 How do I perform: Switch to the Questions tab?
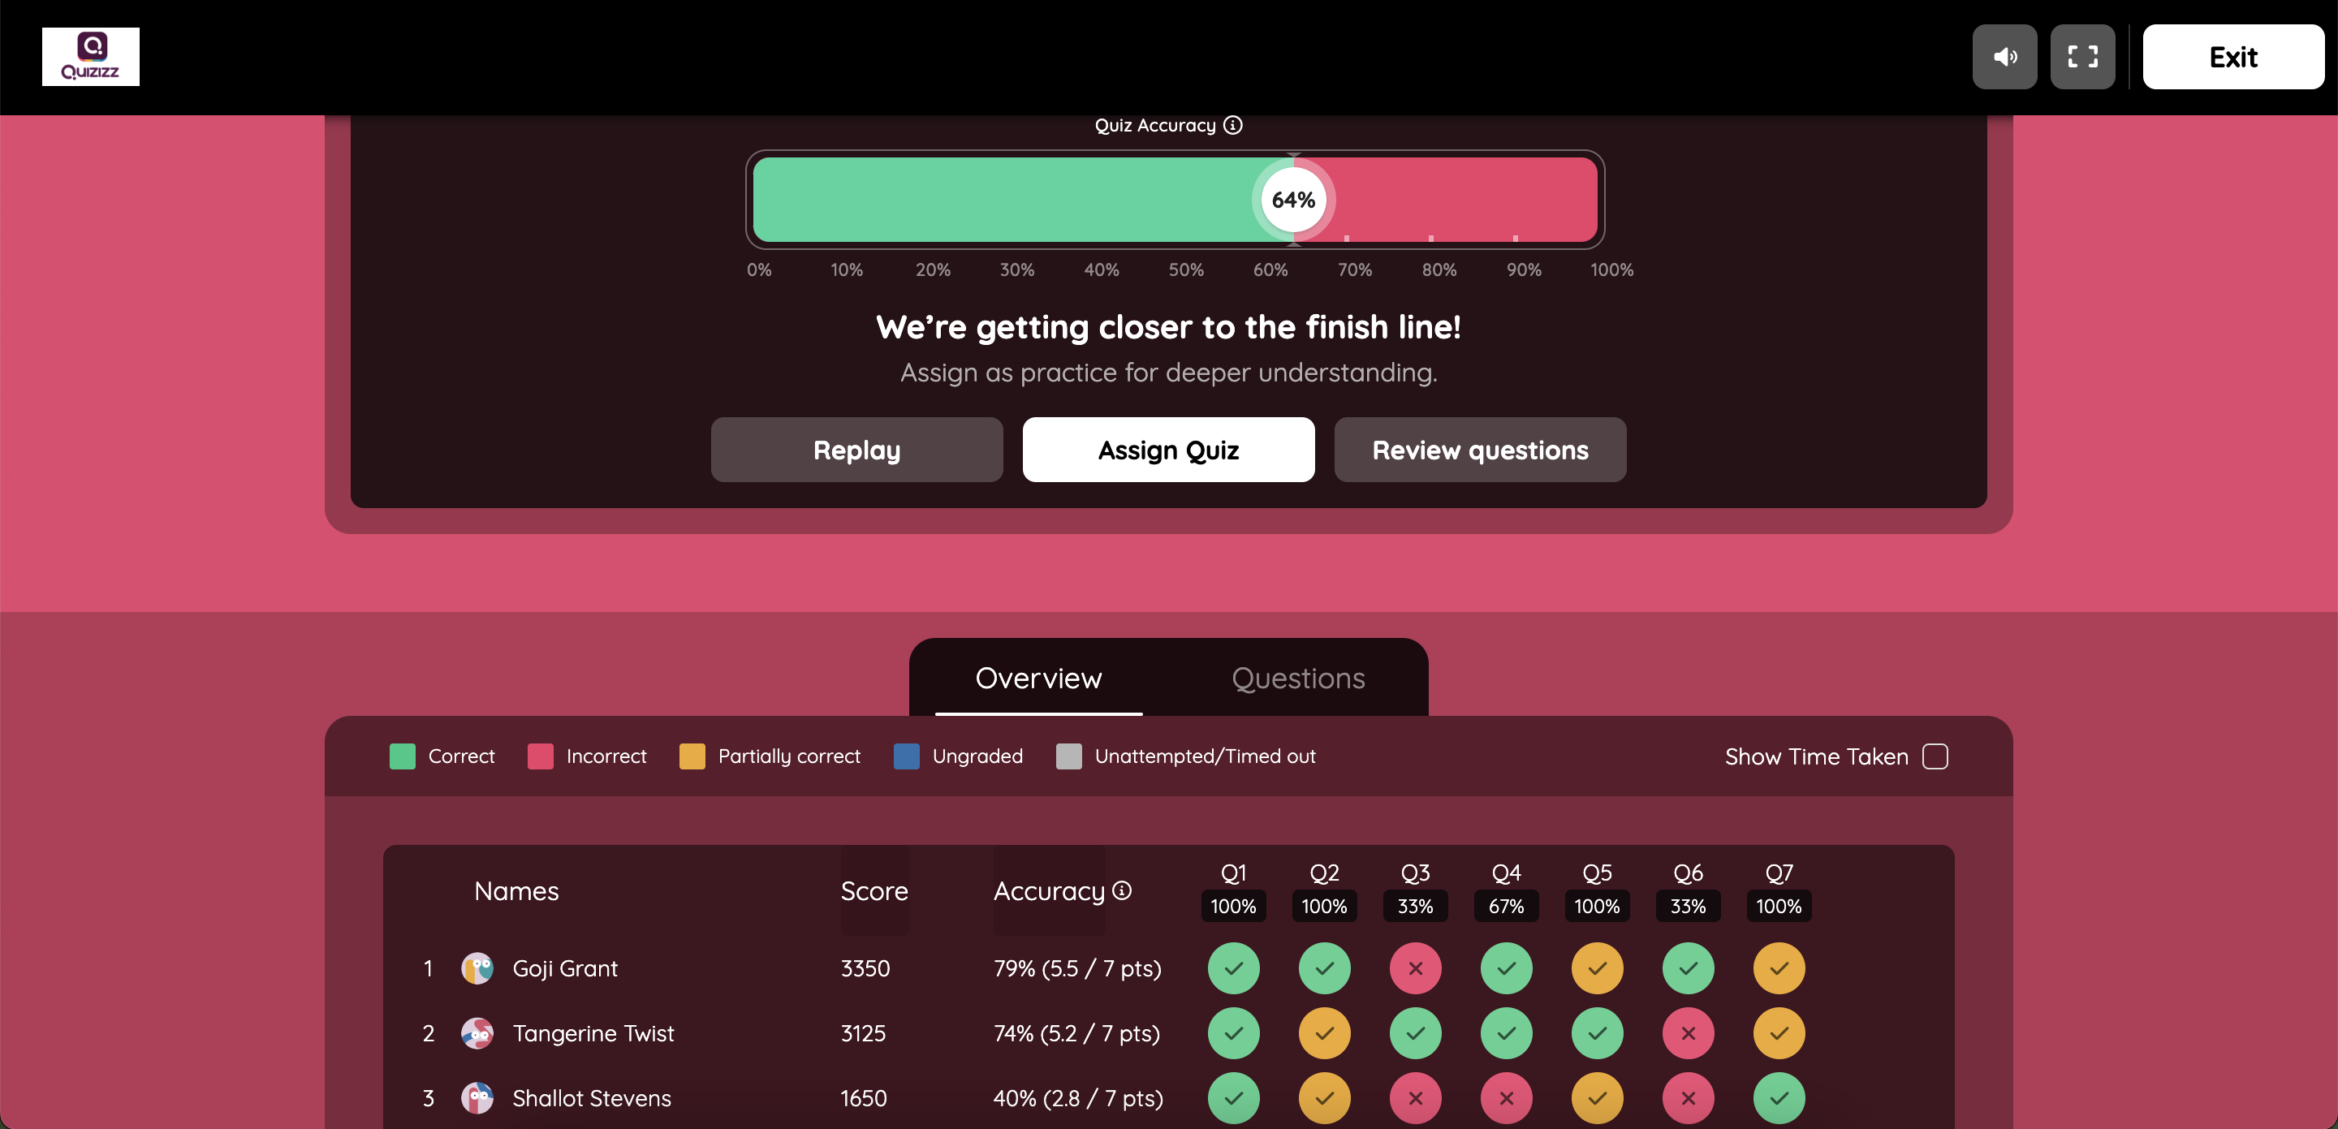pos(1299,677)
